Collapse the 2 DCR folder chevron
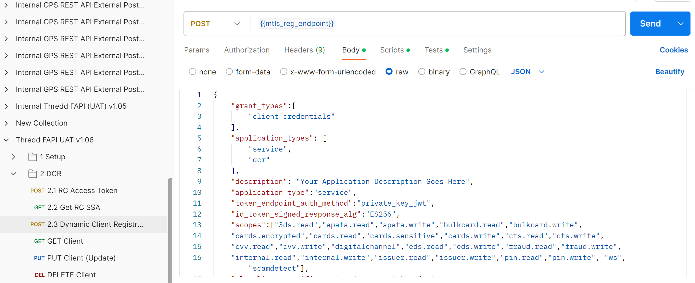 point(13,174)
